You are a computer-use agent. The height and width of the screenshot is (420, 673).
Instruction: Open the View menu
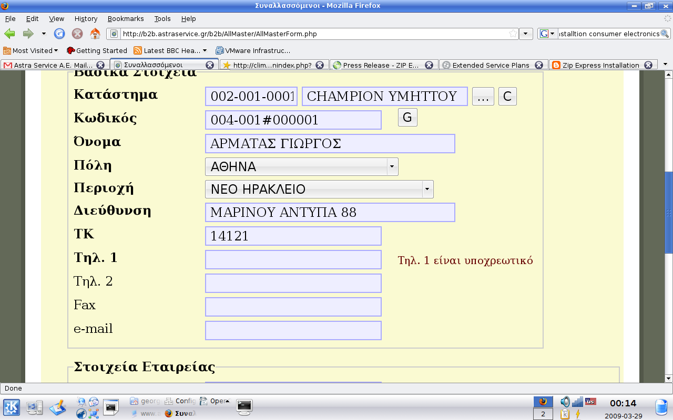[x=57, y=18]
